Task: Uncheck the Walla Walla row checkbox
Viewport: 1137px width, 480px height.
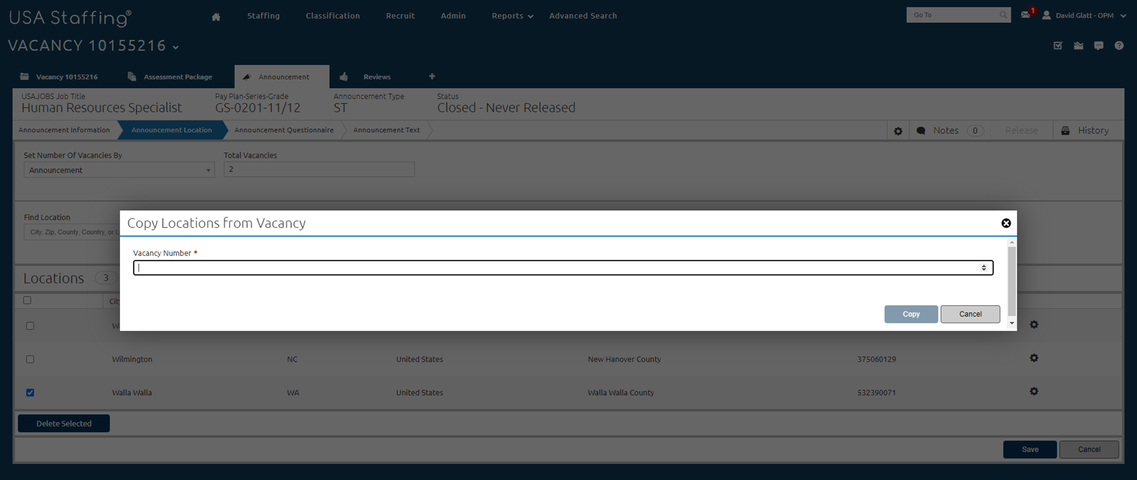Action: tap(30, 392)
